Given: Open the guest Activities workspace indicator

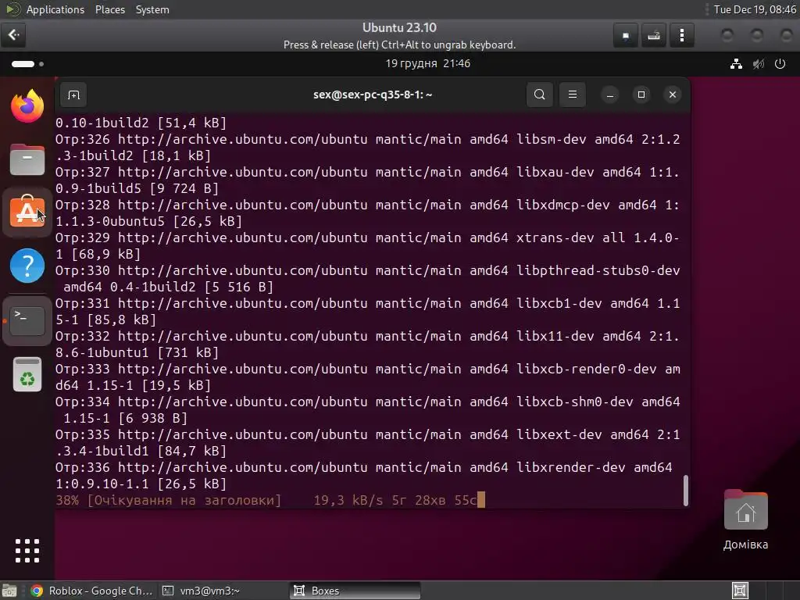Looking at the screenshot, I should [x=27, y=64].
